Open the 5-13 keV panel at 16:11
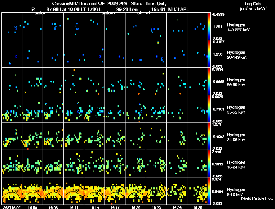Viewport: 275px width, 209px height. (x=74, y=191)
